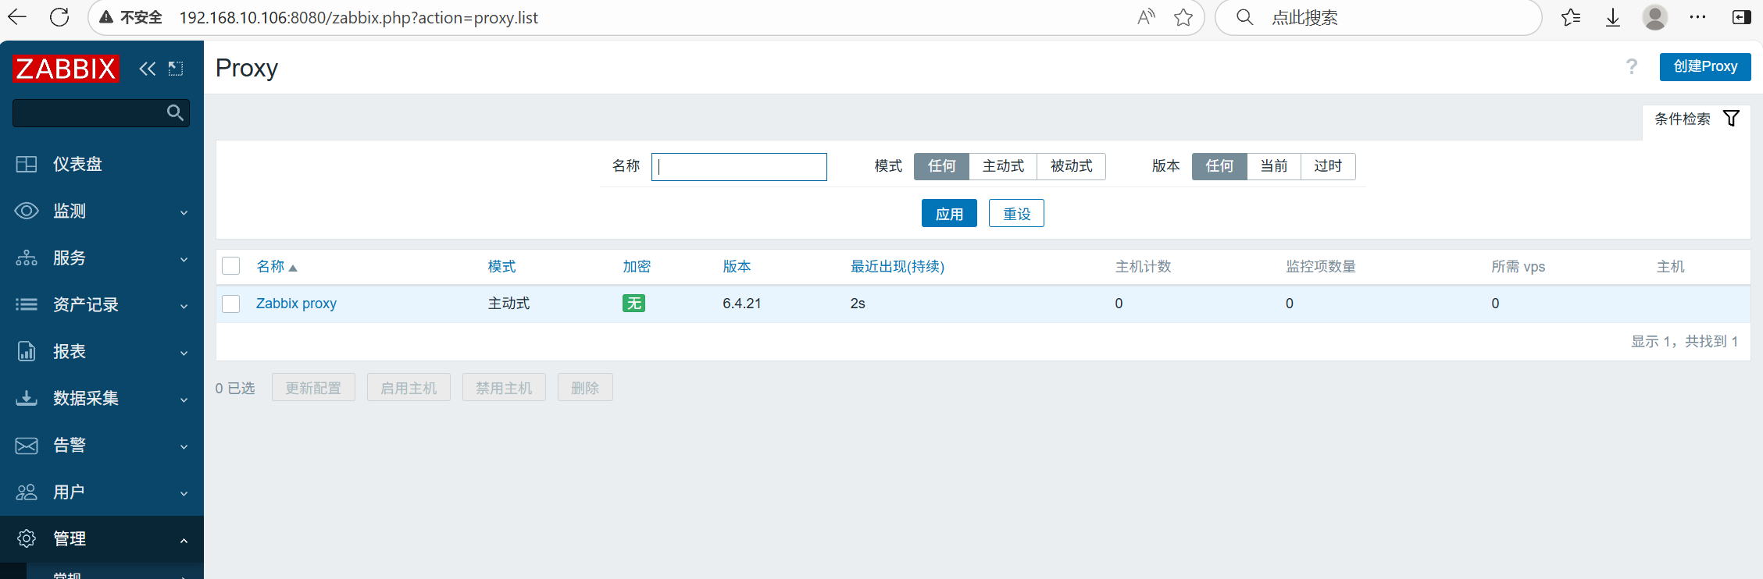The width and height of the screenshot is (1763, 579).
Task: Sort by 模式 column header
Action: pos(501,267)
